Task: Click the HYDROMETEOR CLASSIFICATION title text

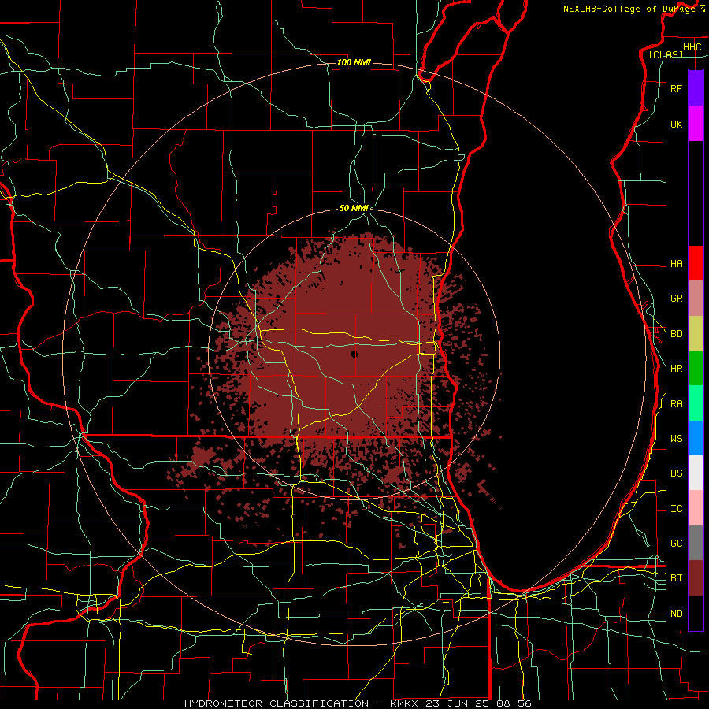Action: [x=277, y=703]
